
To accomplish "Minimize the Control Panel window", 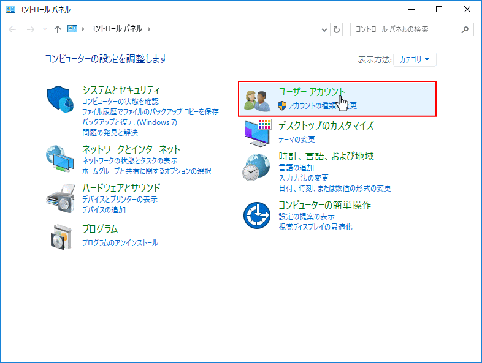I will click(411, 10).
